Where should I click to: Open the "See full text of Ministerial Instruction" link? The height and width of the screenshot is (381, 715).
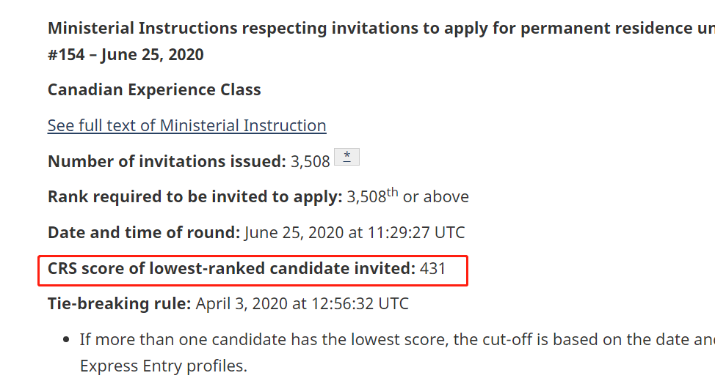click(x=186, y=125)
